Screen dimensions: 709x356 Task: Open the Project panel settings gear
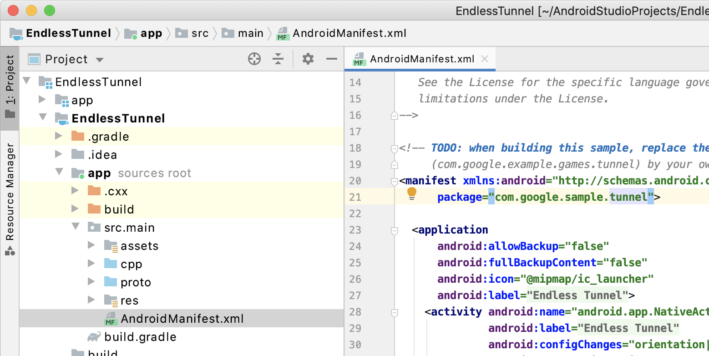click(308, 59)
